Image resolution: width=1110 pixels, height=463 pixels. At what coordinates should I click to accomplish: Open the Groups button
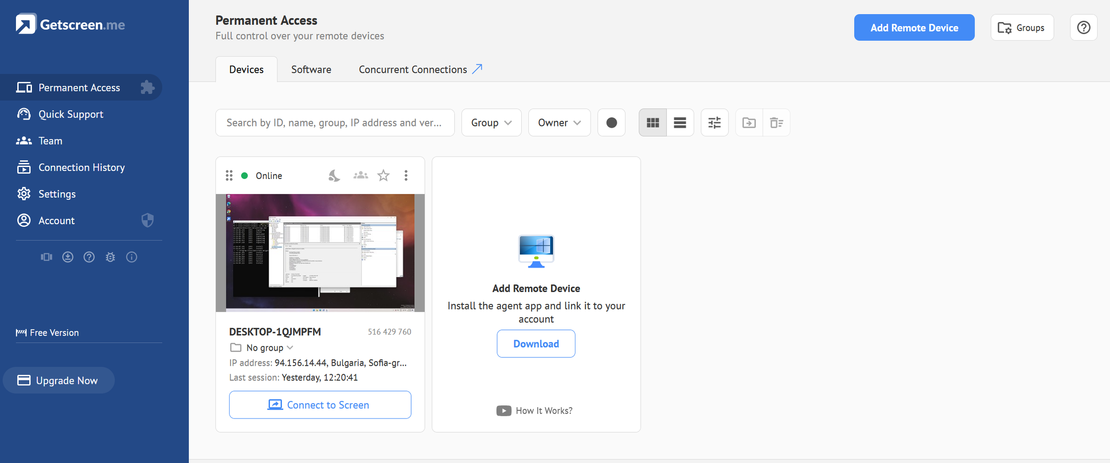1022,28
